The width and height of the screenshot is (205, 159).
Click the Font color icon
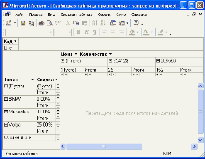(x=146, y=32)
